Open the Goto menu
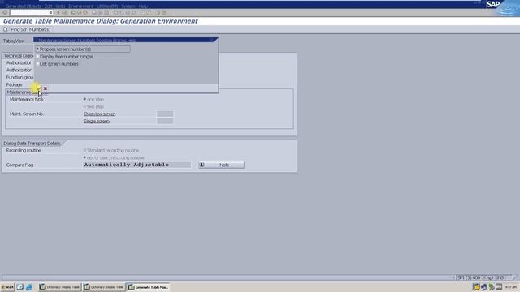 (x=60, y=6)
